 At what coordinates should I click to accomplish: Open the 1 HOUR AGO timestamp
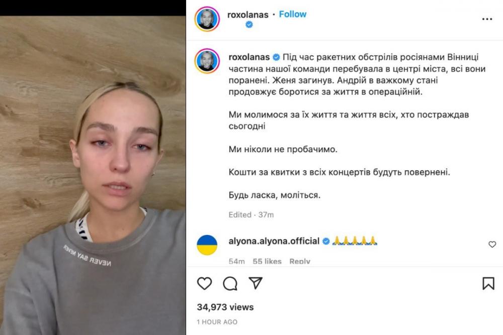[217, 322]
